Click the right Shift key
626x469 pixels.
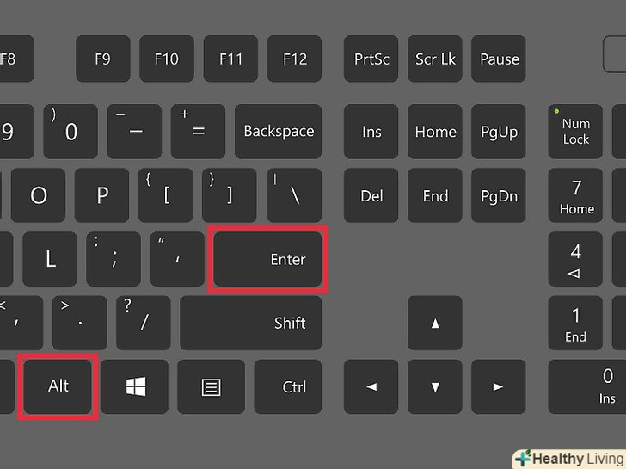(251, 323)
